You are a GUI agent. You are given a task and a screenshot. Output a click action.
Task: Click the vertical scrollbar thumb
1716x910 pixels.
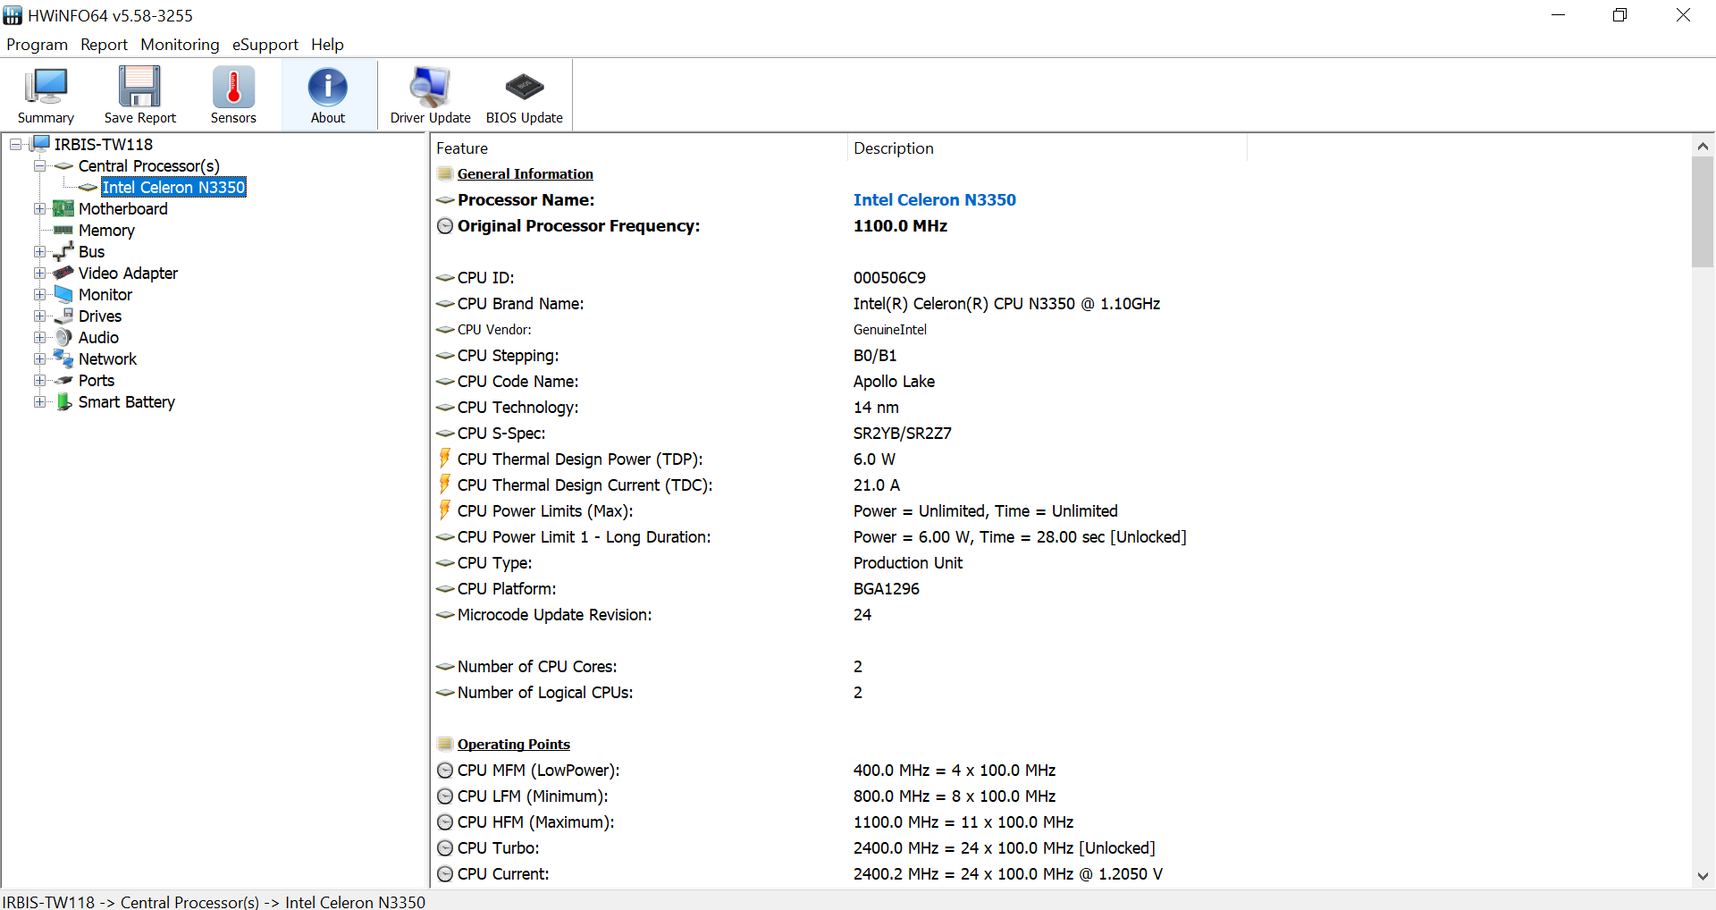click(1703, 212)
